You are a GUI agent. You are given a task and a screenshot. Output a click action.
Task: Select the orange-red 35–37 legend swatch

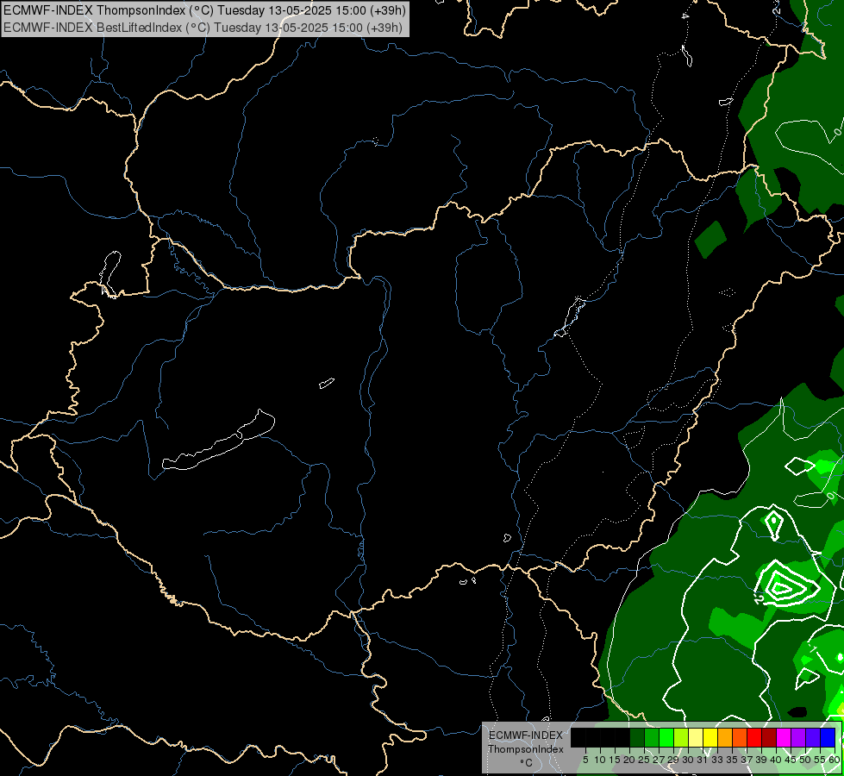point(740,737)
